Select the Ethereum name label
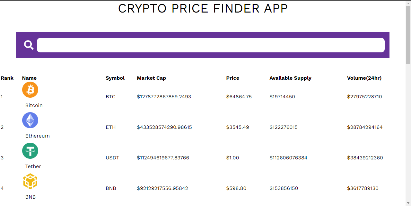Image resolution: width=411 pixels, height=206 pixels. pyautogui.click(x=38, y=136)
